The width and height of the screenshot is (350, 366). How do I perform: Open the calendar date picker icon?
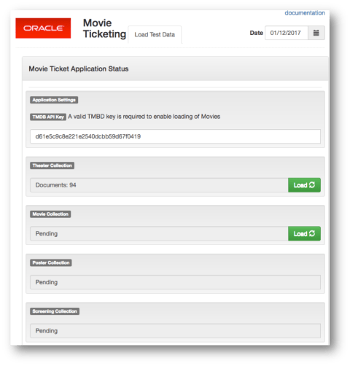tap(316, 33)
